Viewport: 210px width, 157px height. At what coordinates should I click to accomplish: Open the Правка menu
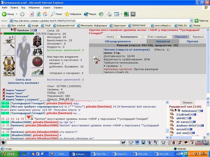click(x=14, y=8)
